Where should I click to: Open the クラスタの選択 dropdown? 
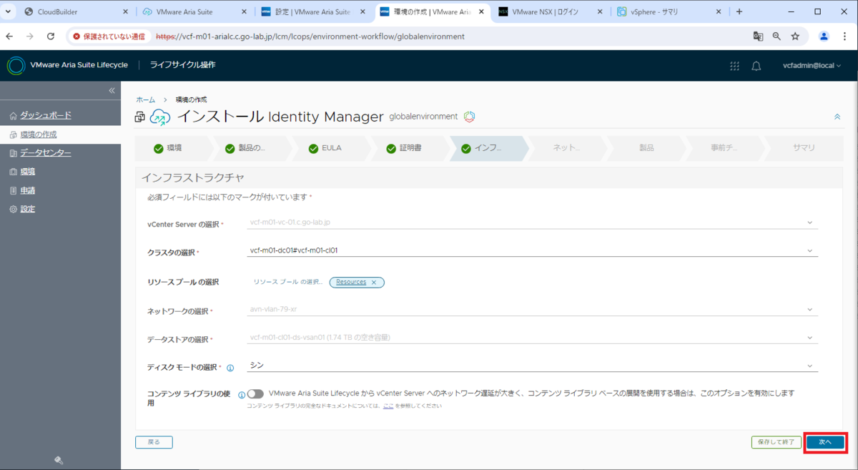[533, 251]
